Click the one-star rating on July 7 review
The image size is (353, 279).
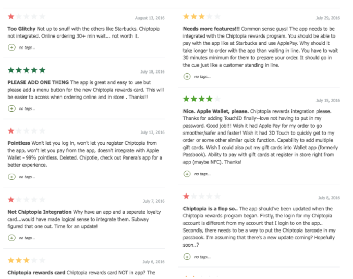(x=27, y=200)
